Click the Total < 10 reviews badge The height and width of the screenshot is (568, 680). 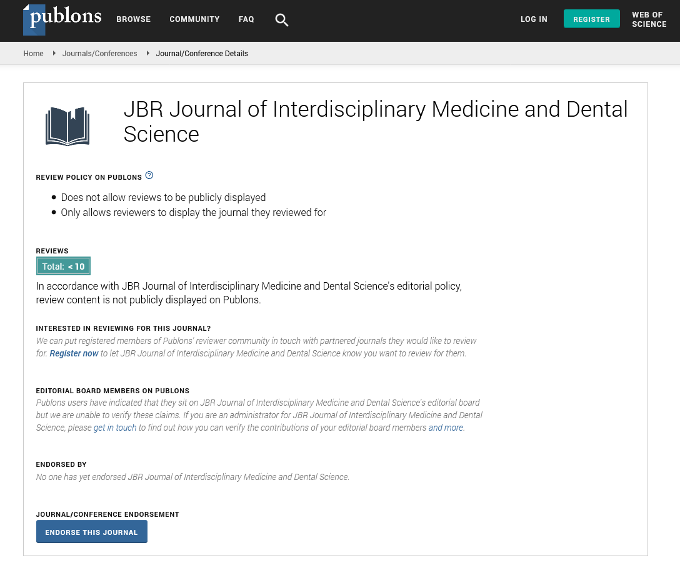coord(63,267)
